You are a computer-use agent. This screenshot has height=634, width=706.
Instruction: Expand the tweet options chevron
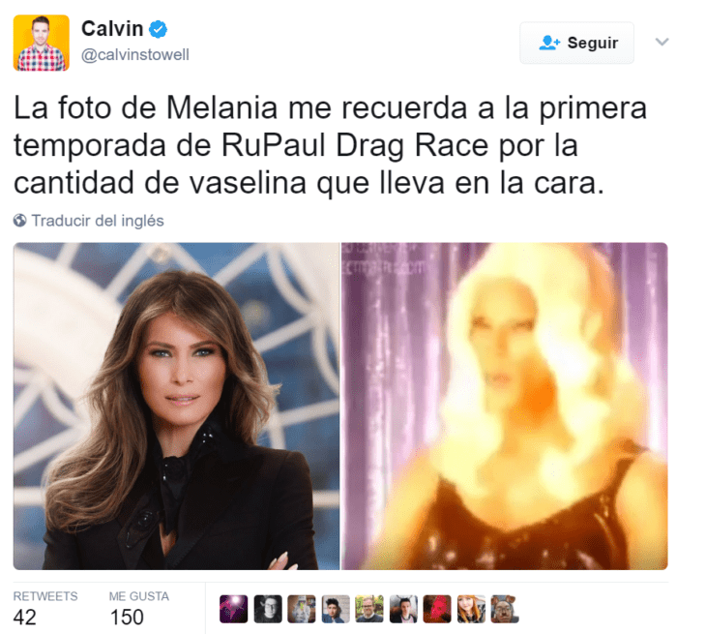(x=662, y=42)
